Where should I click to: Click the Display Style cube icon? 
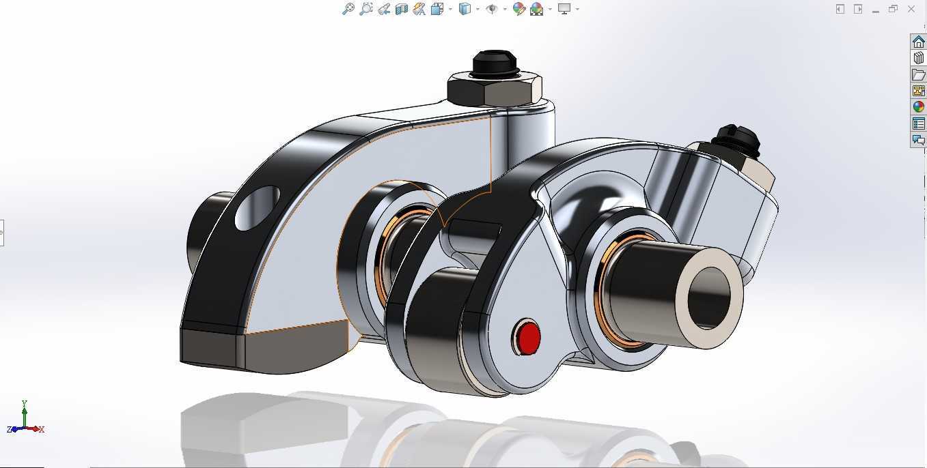(x=465, y=9)
